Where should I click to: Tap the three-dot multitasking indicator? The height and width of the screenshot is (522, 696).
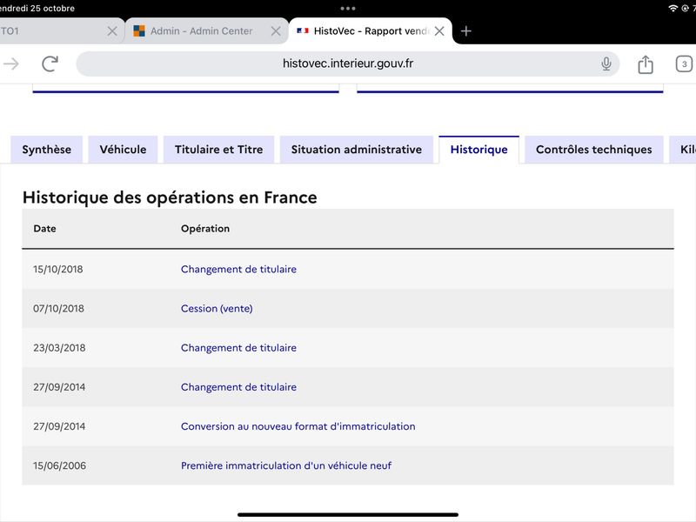[x=347, y=8]
